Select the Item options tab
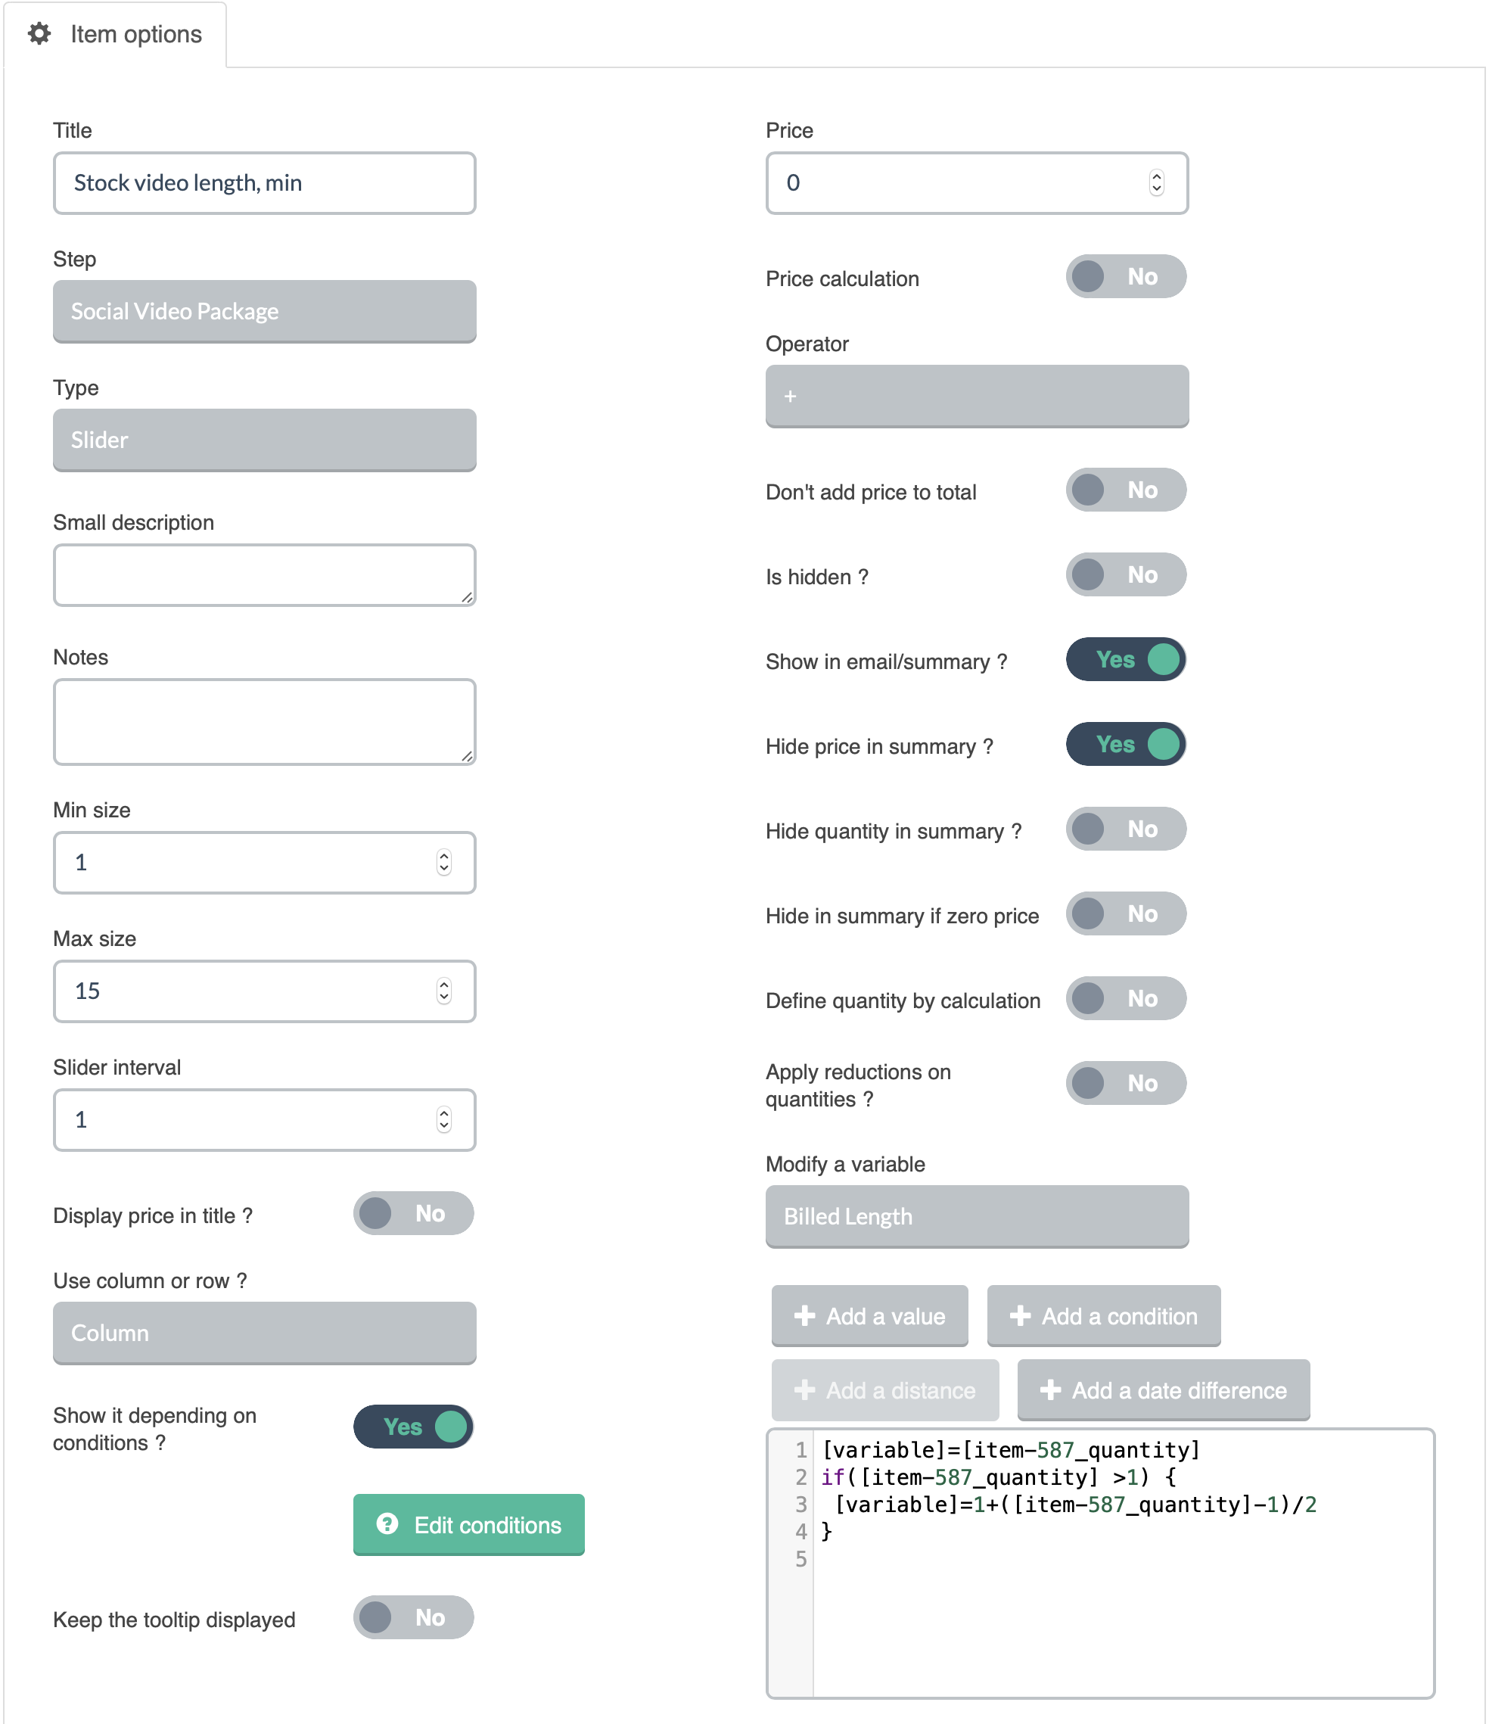Viewport: 1489px width, 1724px height. point(115,34)
